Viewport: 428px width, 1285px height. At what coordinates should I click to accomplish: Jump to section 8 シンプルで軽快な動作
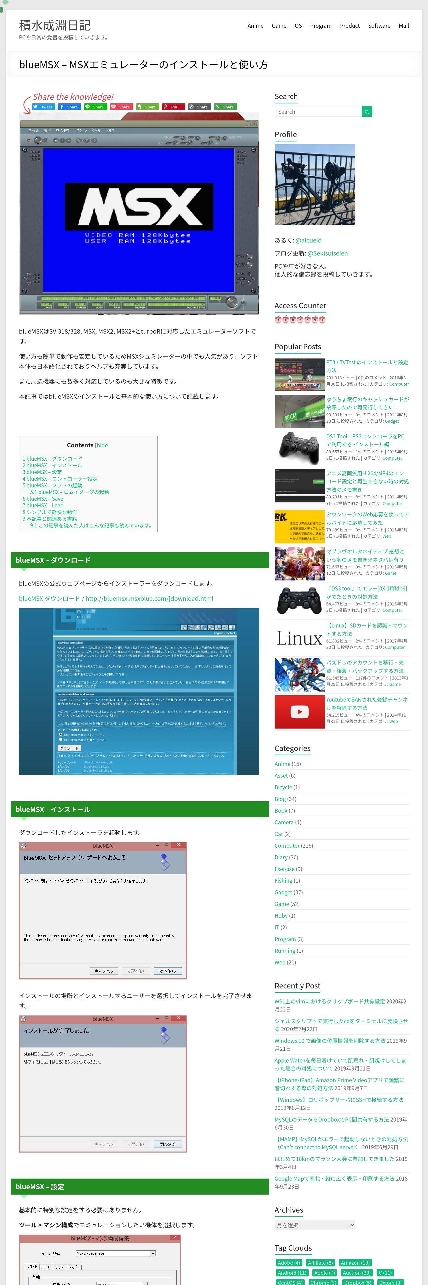pos(49,512)
